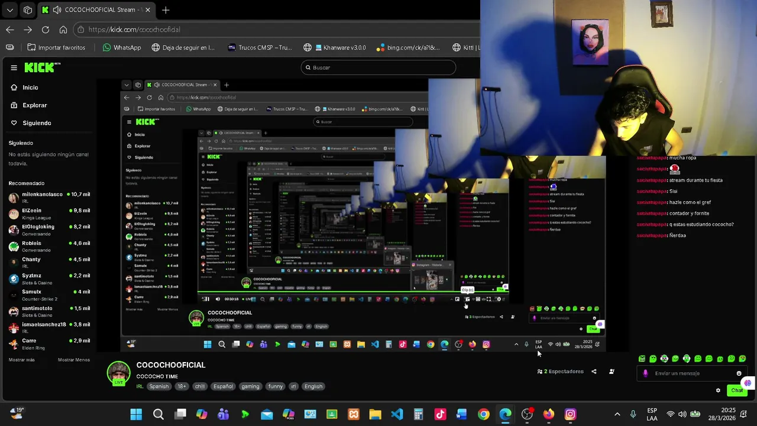Go back in the browser

(x=10, y=30)
